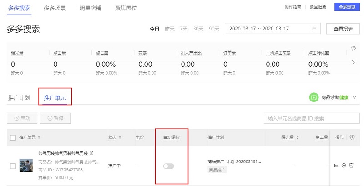Click the 点击转化率 metric label

[x=319, y=53]
